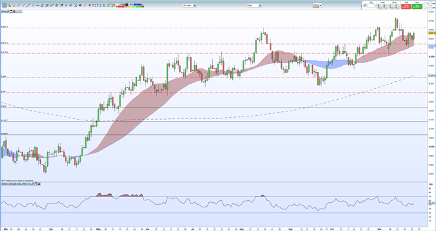Viewport: 436px width, 231px height.
Task: Click the Price panel label tab
Action: (4, 12)
